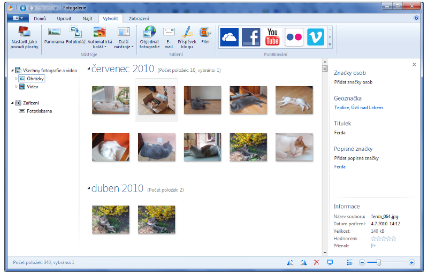Rotate photo left

coord(290,263)
